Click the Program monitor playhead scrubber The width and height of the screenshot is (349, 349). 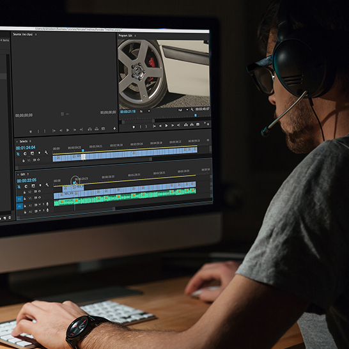(x=196, y=115)
